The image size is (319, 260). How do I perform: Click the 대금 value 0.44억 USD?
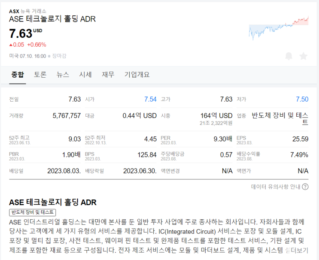click(140, 116)
